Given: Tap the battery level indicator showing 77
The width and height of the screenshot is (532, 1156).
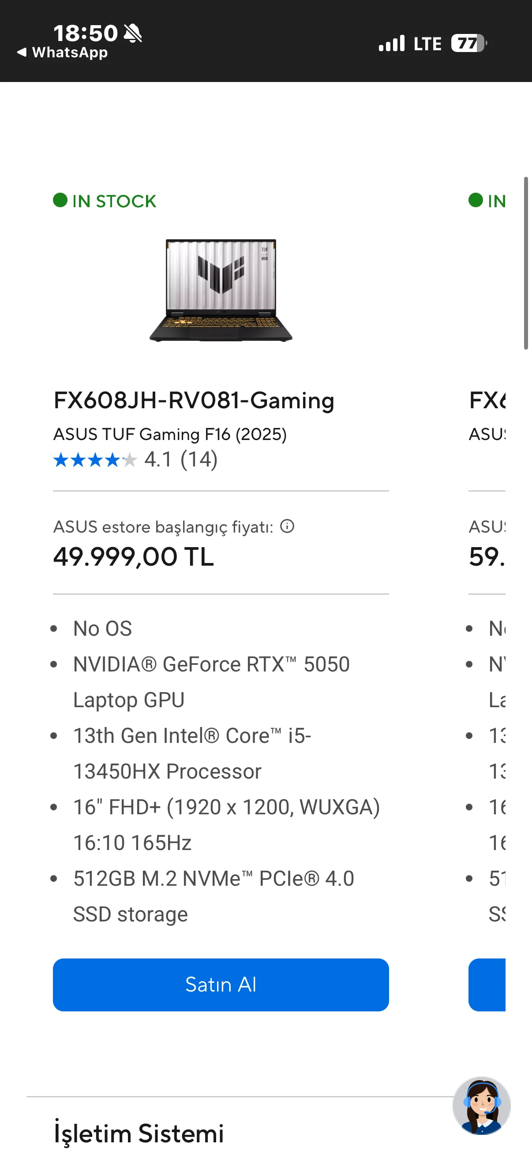Looking at the screenshot, I should pos(469,44).
